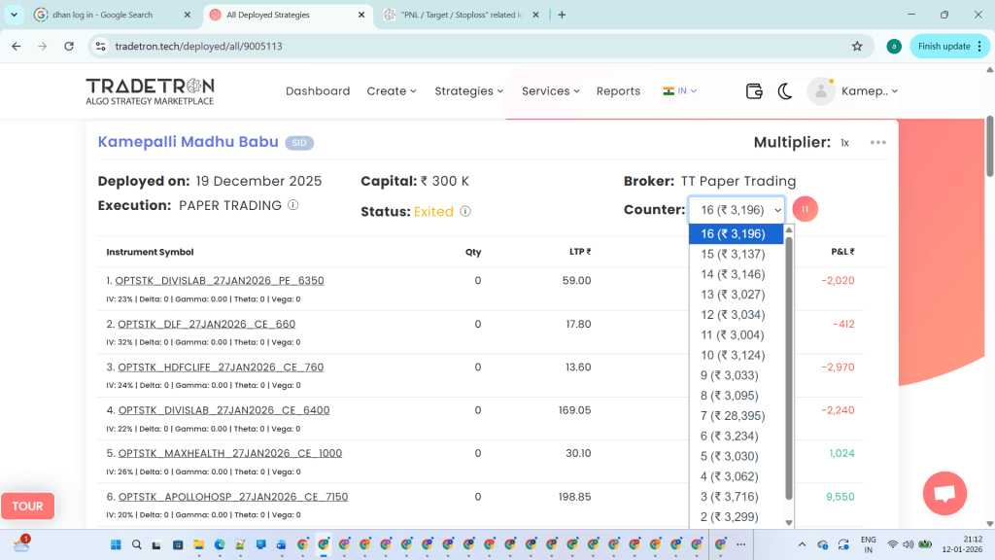Open the chat support bubble
995x560 pixels.
click(944, 493)
